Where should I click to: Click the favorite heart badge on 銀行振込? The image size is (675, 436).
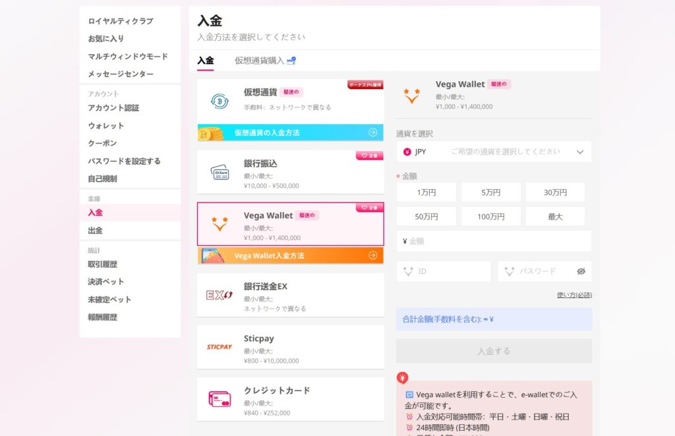pyautogui.click(x=369, y=156)
